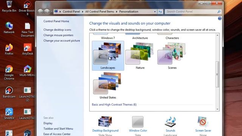
Task: Select the Scenes theme
Action: tap(172, 56)
